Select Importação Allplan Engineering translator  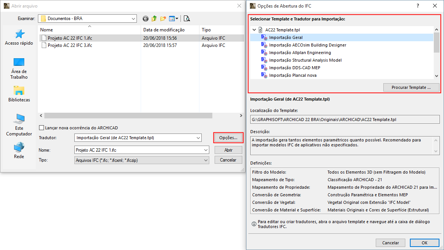click(300, 53)
